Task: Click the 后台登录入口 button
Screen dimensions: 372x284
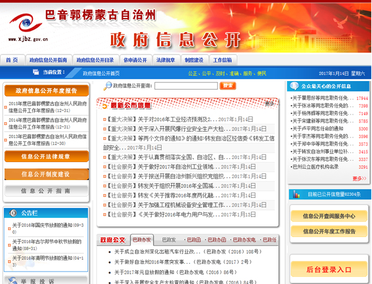Action: tap(329, 270)
